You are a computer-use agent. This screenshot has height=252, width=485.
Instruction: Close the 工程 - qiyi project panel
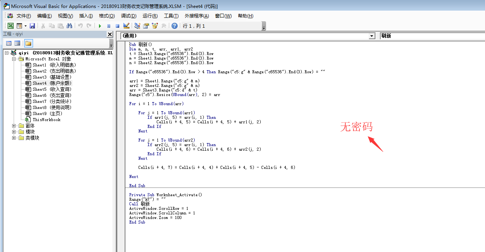pyautogui.click(x=110, y=34)
